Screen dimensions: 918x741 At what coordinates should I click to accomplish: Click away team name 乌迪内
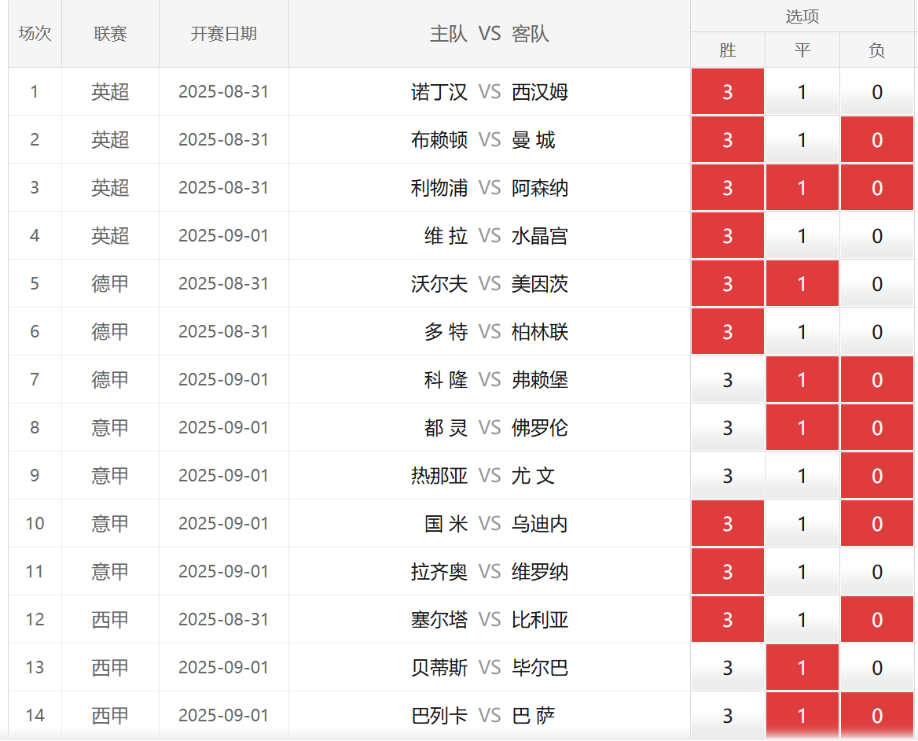point(540,524)
